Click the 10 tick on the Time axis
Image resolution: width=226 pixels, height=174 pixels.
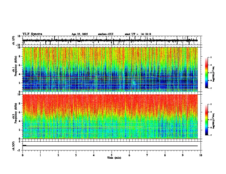pos(201,155)
